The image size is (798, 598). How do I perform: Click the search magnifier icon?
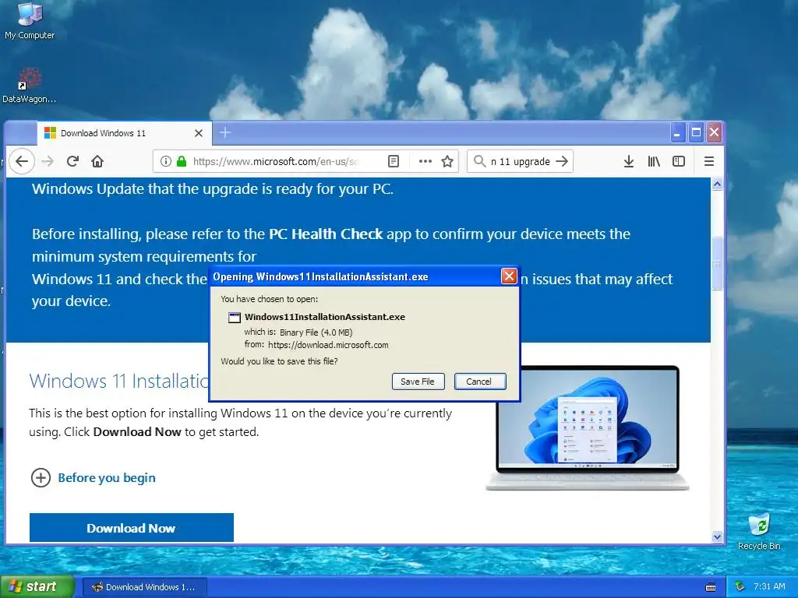click(479, 161)
